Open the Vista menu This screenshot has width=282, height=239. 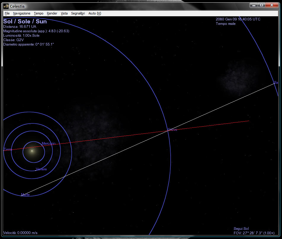click(64, 13)
